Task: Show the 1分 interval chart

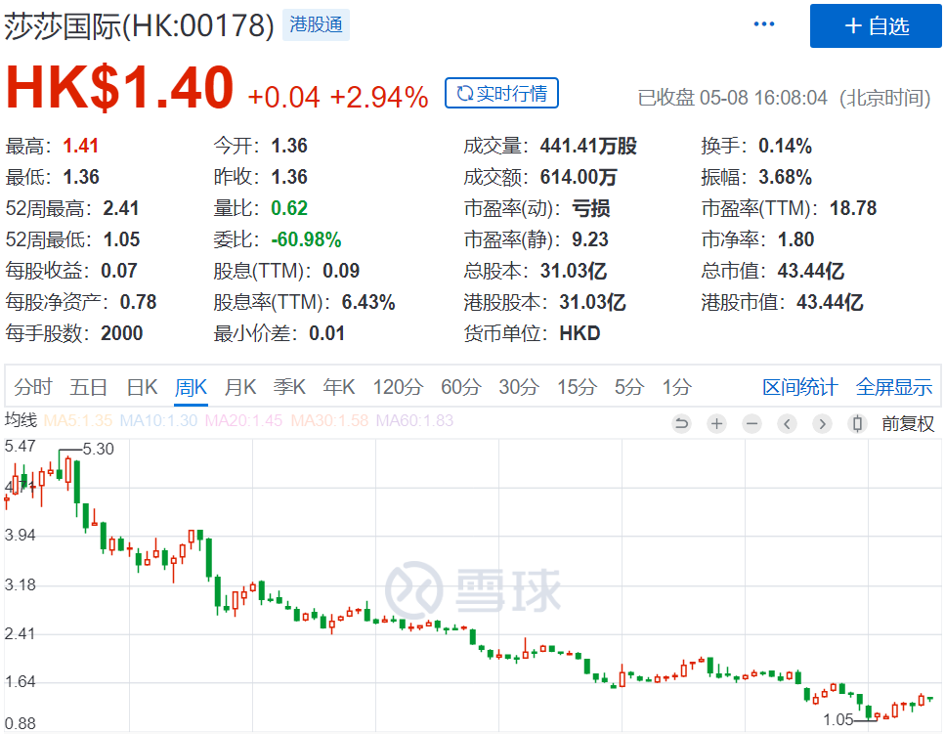Action: tap(677, 387)
